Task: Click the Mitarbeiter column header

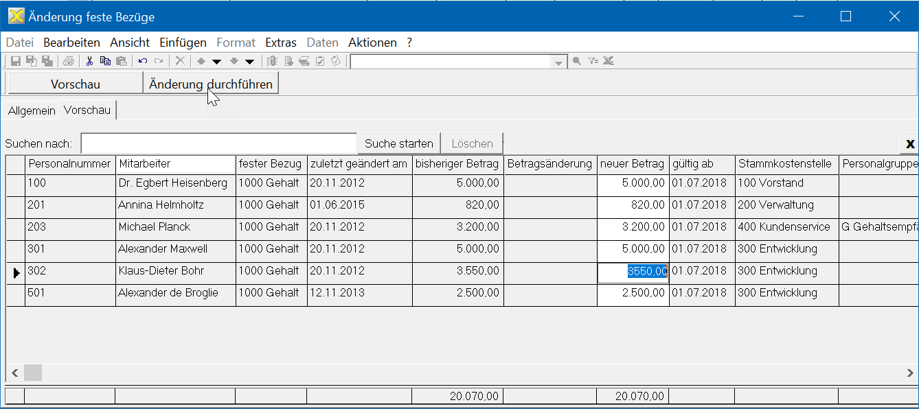Action: click(x=176, y=164)
